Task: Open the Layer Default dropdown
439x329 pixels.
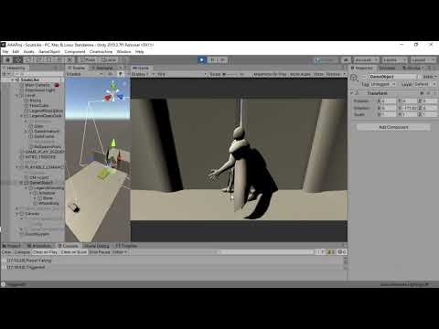Action: [x=425, y=84]
